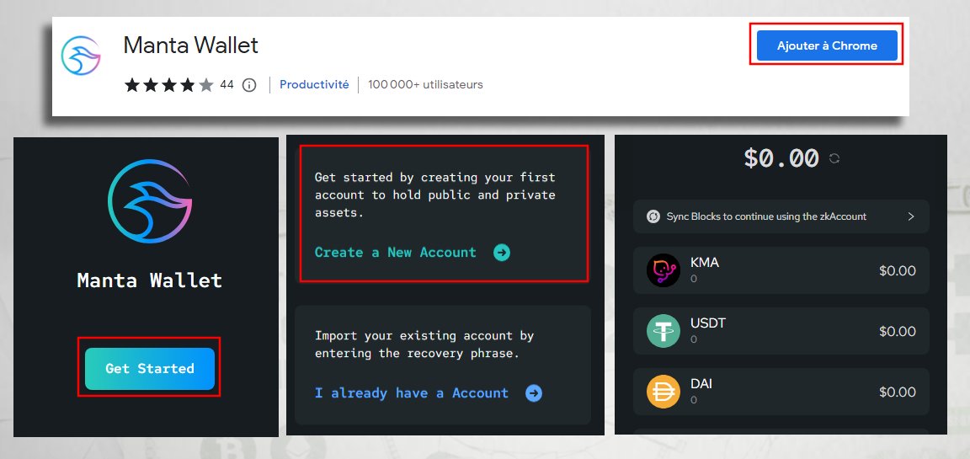
Task: Click the Manta Wallet title in the store listing
Action: tap(190, 45)
